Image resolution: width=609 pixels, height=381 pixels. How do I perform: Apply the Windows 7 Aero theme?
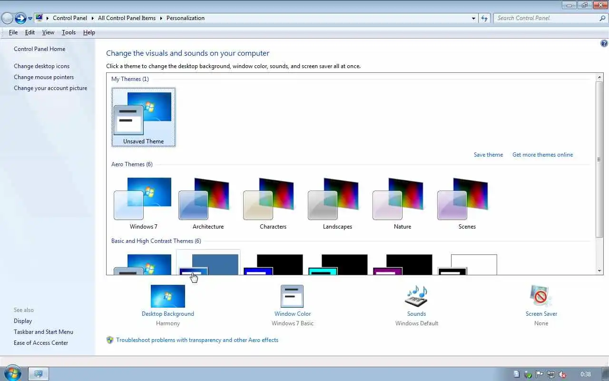click(x=143, y=203)
